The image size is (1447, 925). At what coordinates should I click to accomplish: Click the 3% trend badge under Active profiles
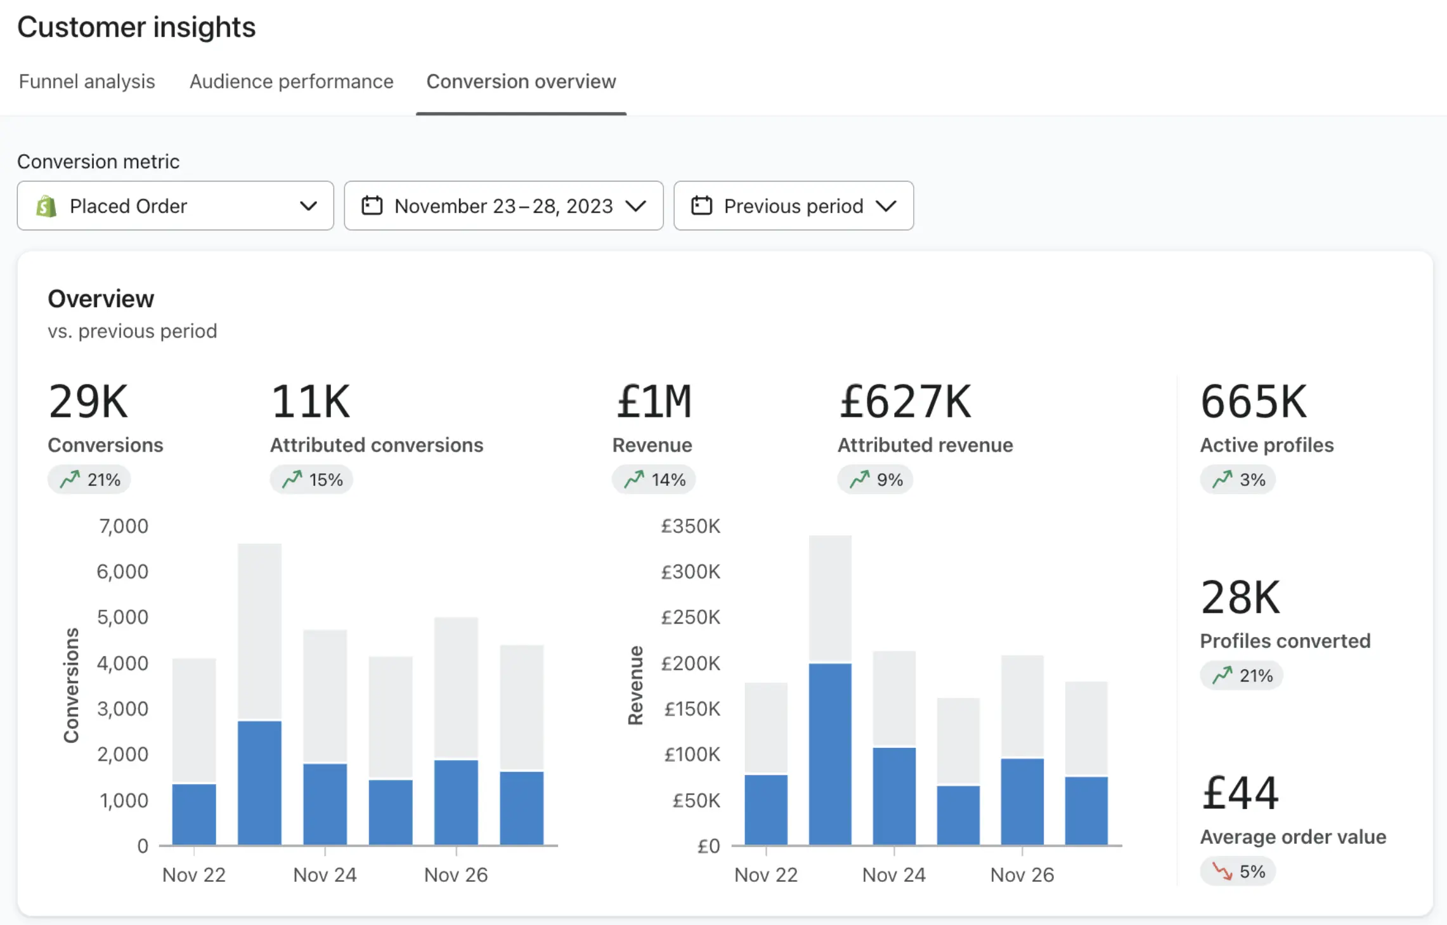(x=1237, y=480)
